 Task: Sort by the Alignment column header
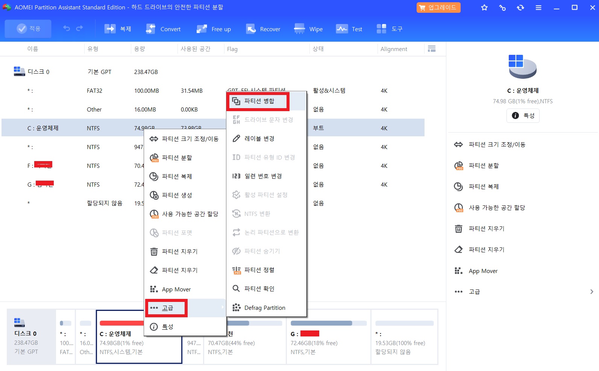click(x=394, y=49)
